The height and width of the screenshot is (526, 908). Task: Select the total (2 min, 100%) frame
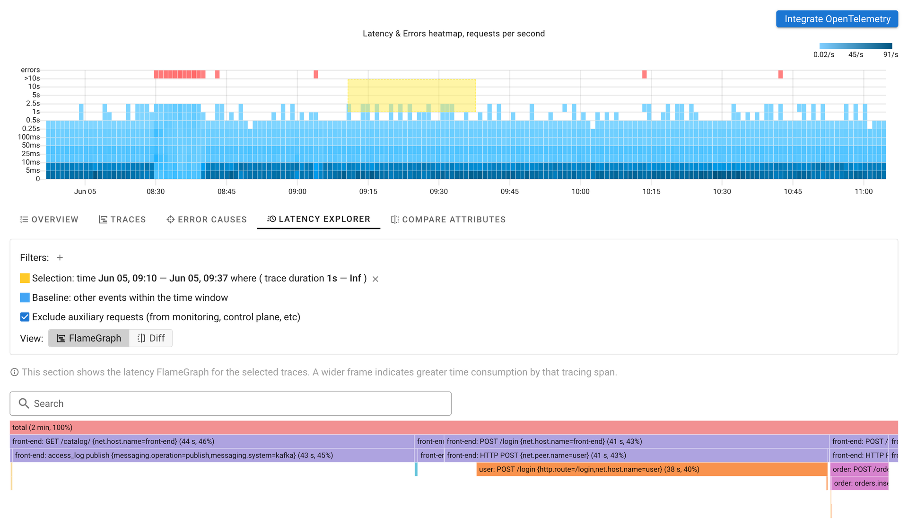tap(454, 428)
